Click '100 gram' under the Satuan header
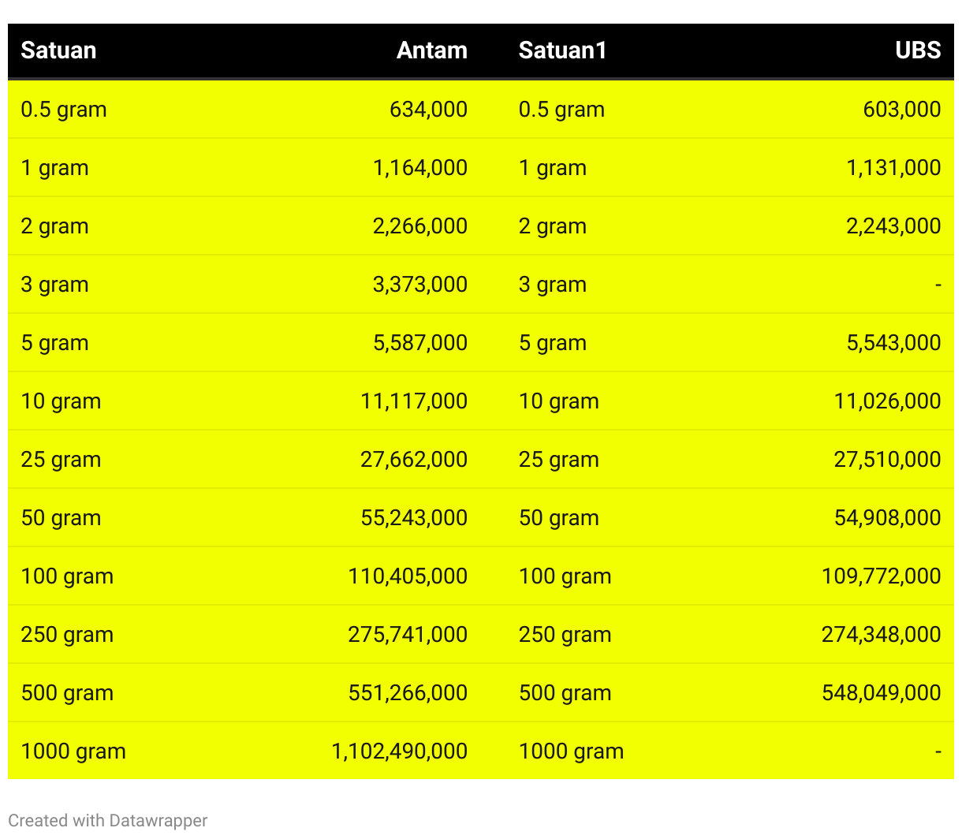Viewport: 962px width, 839px height. 68,576
